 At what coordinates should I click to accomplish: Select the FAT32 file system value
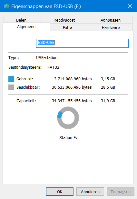click(53, 67)
